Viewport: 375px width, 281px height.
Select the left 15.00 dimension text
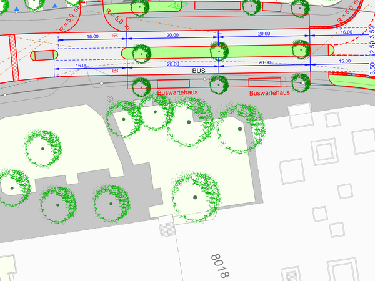coord(92,37)
